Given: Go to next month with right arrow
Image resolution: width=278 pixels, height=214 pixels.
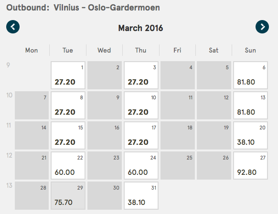Looking at the screenshot, I should (x=262, y=27).
